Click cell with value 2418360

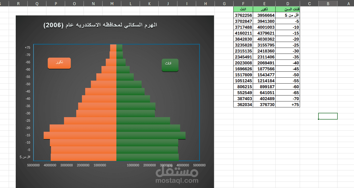(264, 51)
